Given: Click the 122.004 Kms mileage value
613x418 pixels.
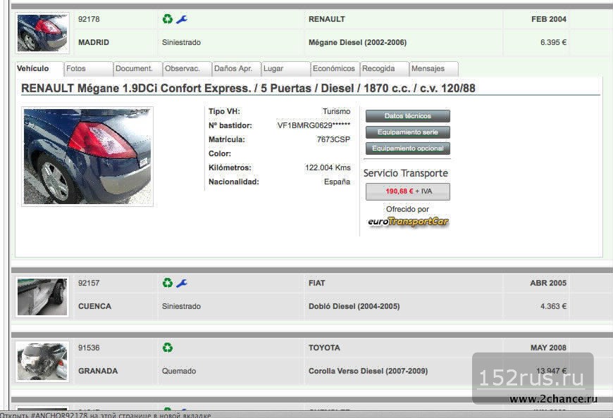Looking at the screenshot, I should pyautogui.click(x=328, y=167).
